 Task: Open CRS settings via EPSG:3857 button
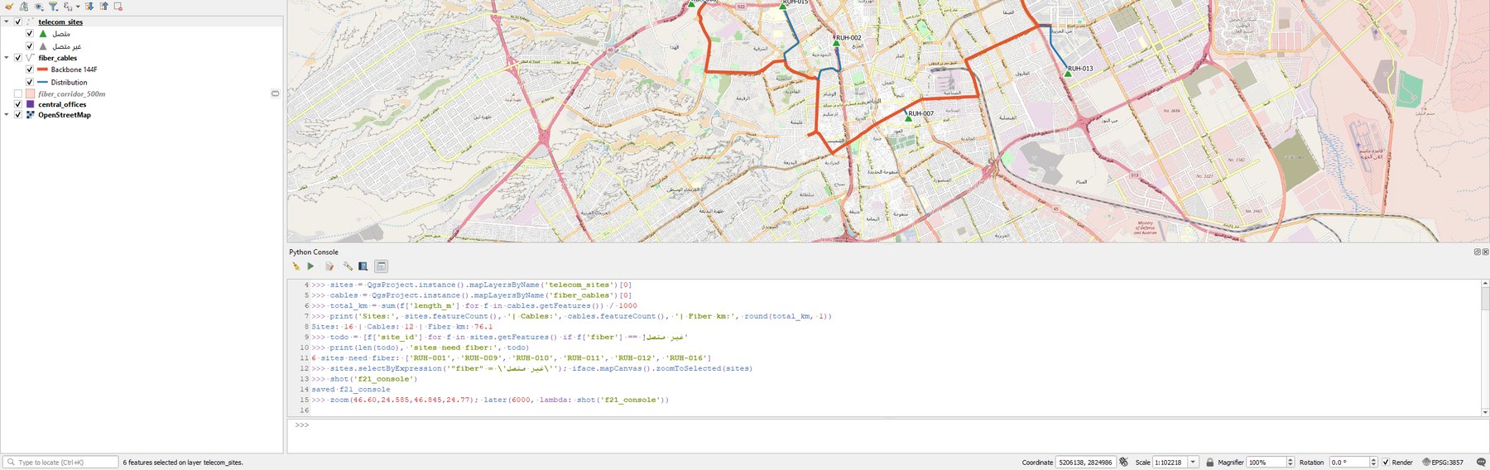1443,463
